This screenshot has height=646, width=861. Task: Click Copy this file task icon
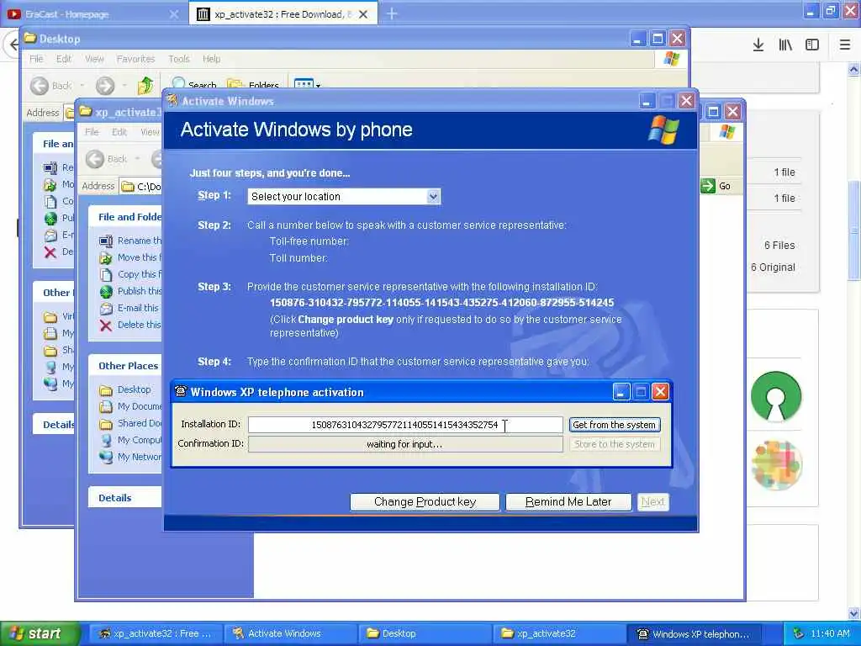(x=106, y=274)
